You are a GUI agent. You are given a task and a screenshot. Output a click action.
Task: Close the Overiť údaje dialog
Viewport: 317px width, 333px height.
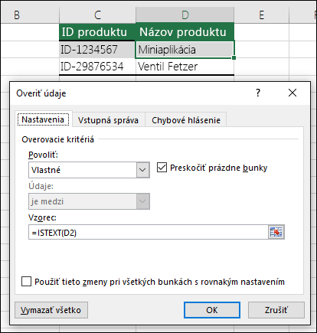pyautogui.click(x=292, y=93)
